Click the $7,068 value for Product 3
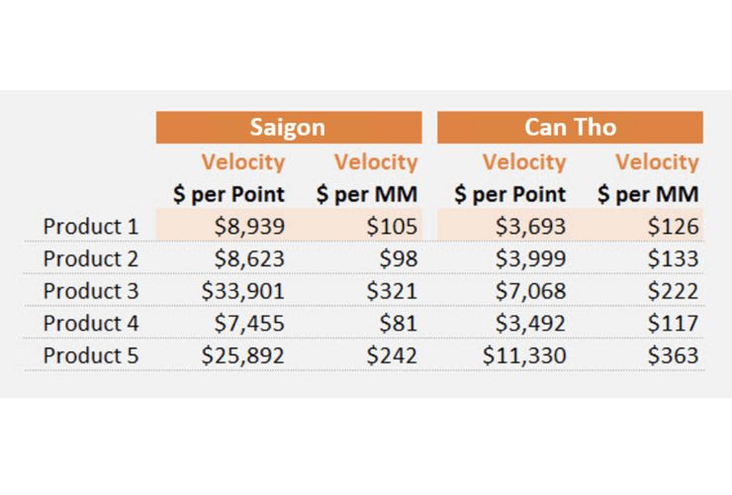Screen dimensions: 732x495 coord(531,291)
